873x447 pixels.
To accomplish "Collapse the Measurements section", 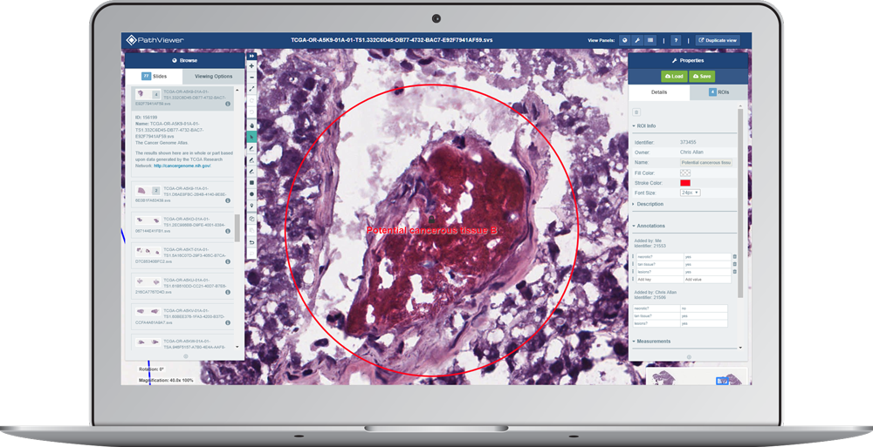I will pos(651,342).
